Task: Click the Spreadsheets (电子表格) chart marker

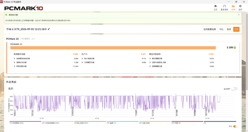Action: click(153, 112)
